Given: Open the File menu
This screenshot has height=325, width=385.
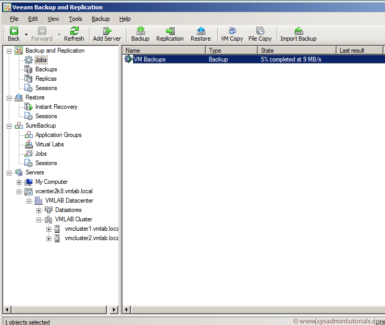Looking at the screenshot, I should point(14,19).
